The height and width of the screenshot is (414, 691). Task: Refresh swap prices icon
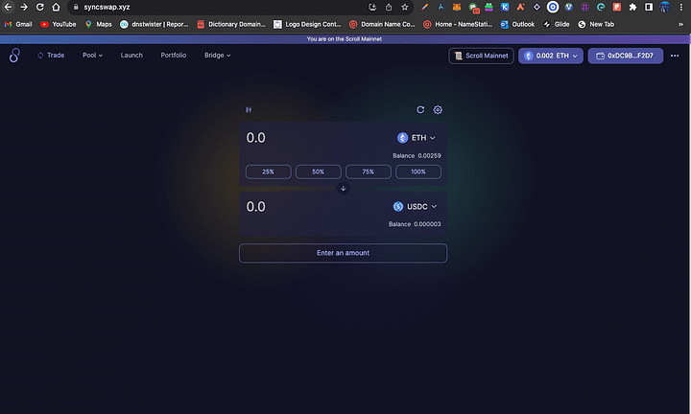point(420,110)
